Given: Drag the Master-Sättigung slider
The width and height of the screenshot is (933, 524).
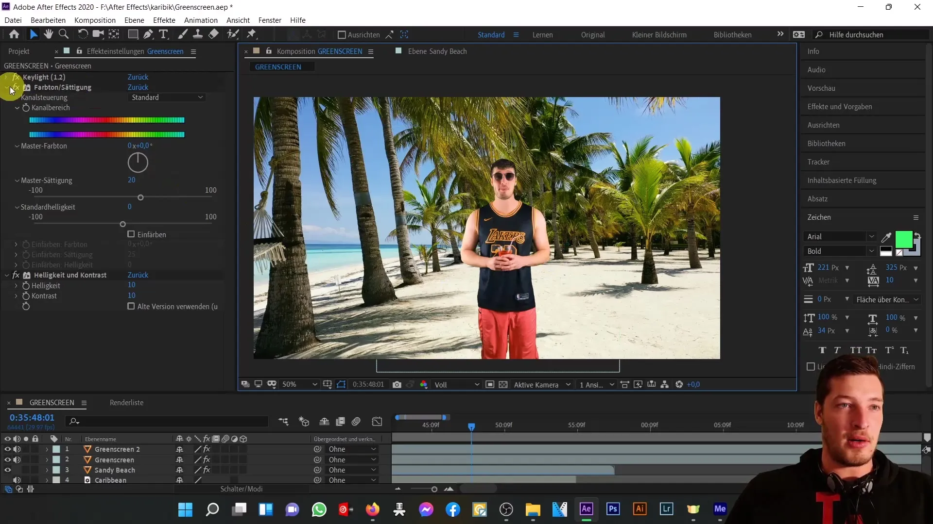Looking at the screenshot, I should [140, 197].
